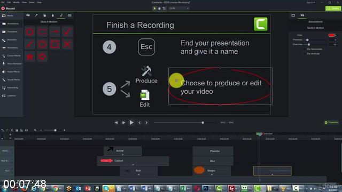The image size is (342, 192).
Task: Click the green Share button
Action: tap(333, 9)
